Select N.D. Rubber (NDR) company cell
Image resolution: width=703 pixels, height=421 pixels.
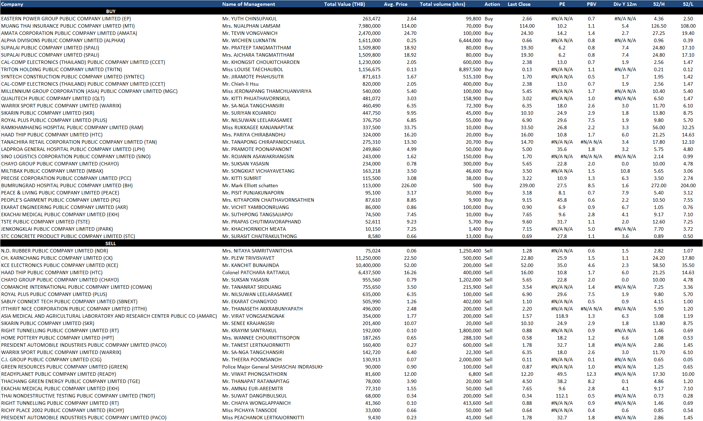[55, 251]
